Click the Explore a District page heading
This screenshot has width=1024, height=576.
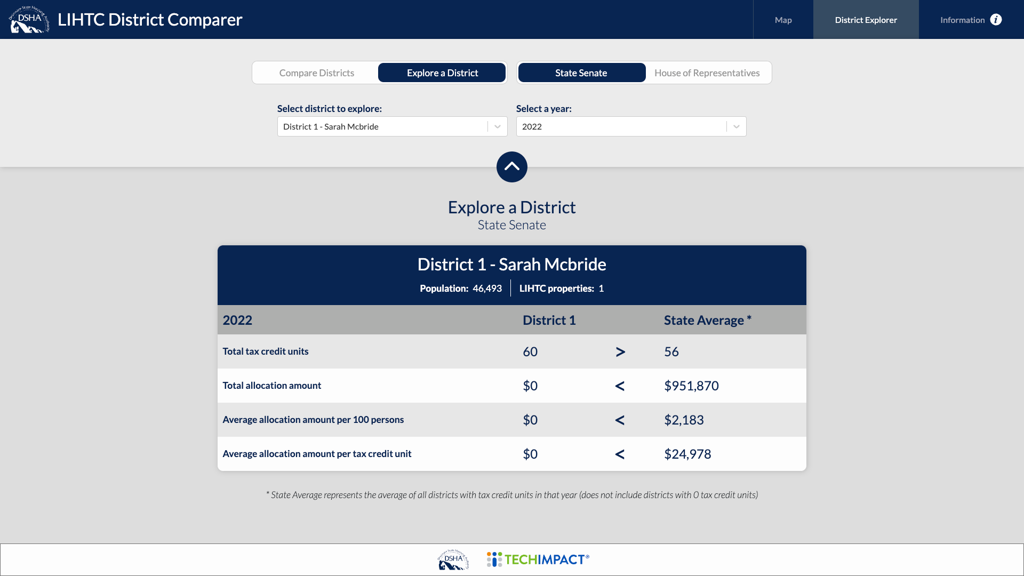[512, 207]
